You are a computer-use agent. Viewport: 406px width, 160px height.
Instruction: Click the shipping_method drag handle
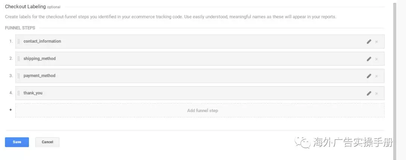click(x=19, y=59)
